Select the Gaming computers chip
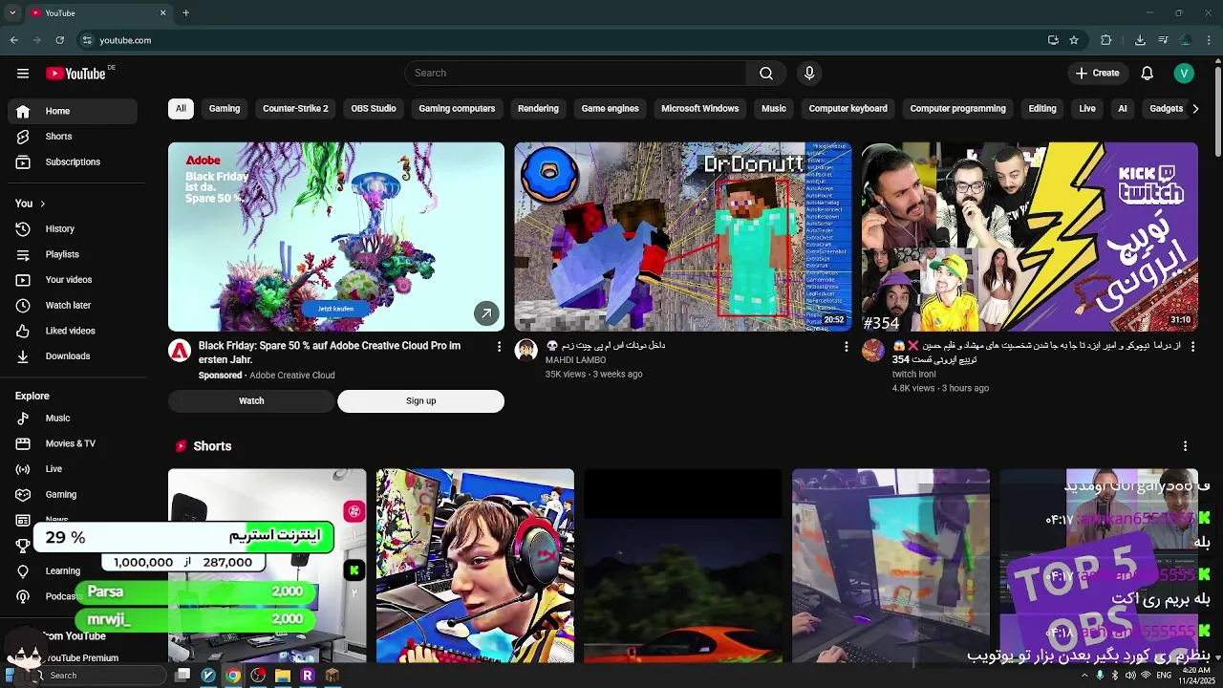The width and height of the screenshot is (1223, 688). click(457, 109)
